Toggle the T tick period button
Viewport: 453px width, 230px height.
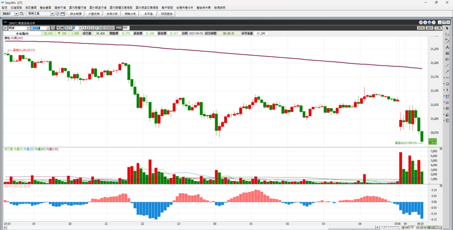[70, 28]
